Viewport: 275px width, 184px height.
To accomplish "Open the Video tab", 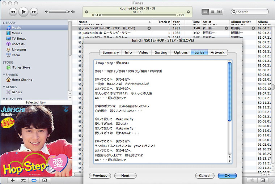I will pyautogui.click(x=143, y=52).
